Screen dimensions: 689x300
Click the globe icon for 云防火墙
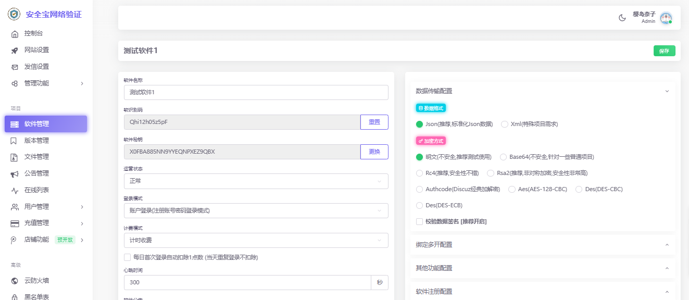click(15, 281)
